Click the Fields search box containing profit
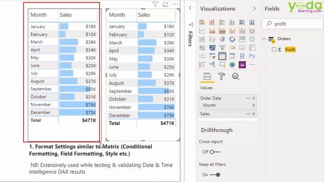This screenshot has height=182, width=324. [x=293, y=24]
